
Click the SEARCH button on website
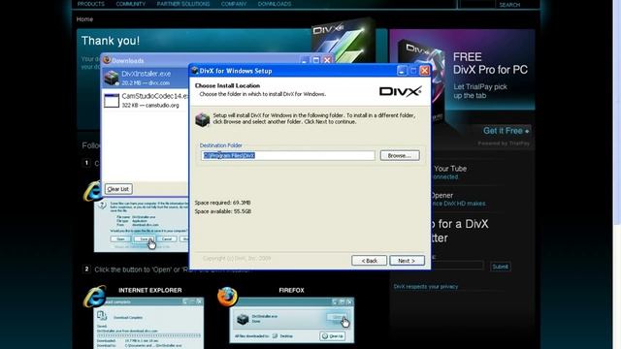(509, 5)
